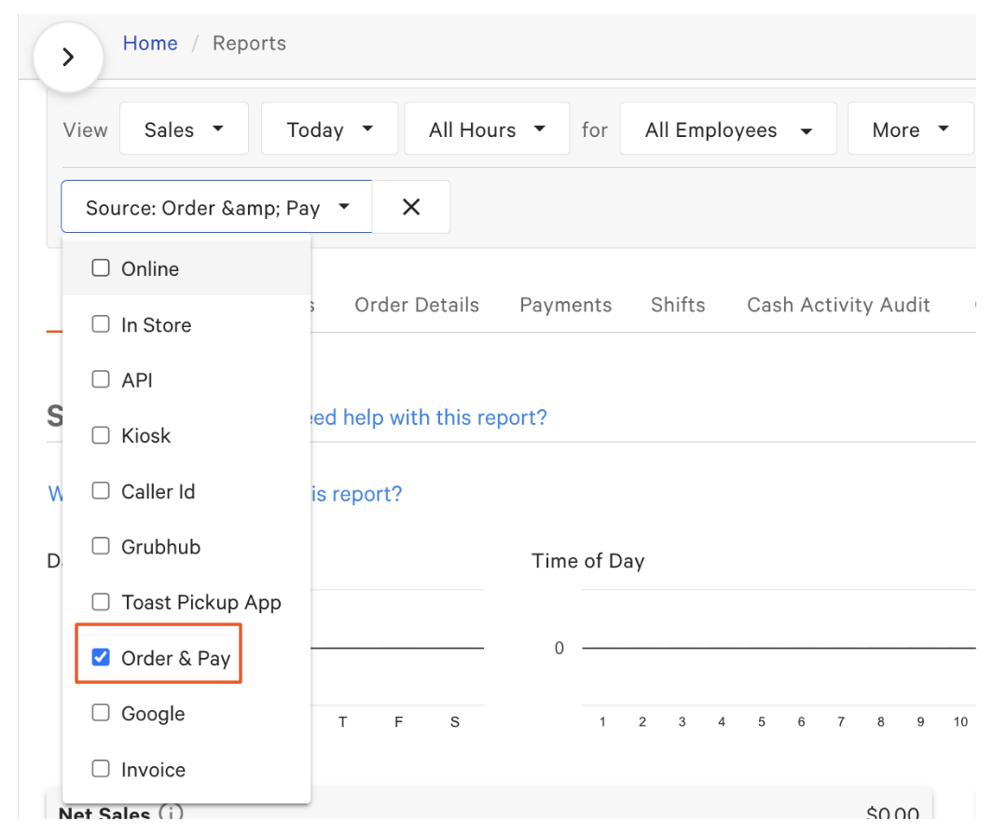The image size is (1007, 835).
Task: Open the Today date range dropdown
Action: pyautogui.click(x=329, y=130)
